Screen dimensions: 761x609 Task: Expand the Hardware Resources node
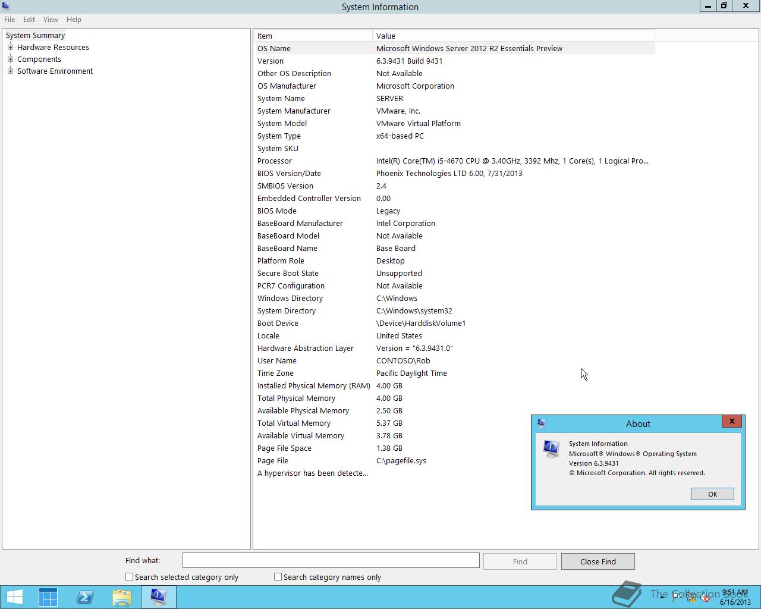10,47
